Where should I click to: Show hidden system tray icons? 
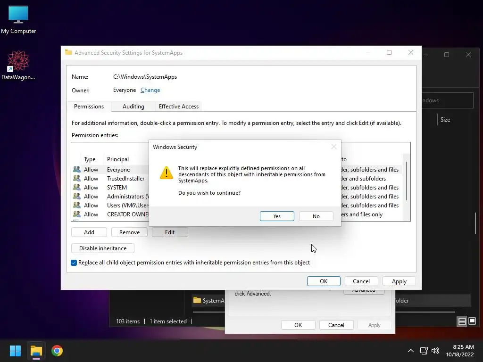[x=411, y=351]
